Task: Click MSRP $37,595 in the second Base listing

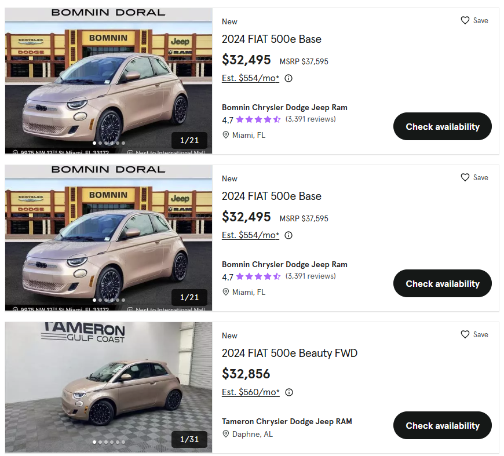Action: pyautogui.click(x=304, y=218)
